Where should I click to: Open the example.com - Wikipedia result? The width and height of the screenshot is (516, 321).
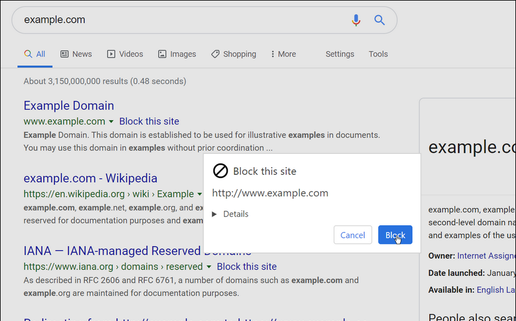click(91, 178)
